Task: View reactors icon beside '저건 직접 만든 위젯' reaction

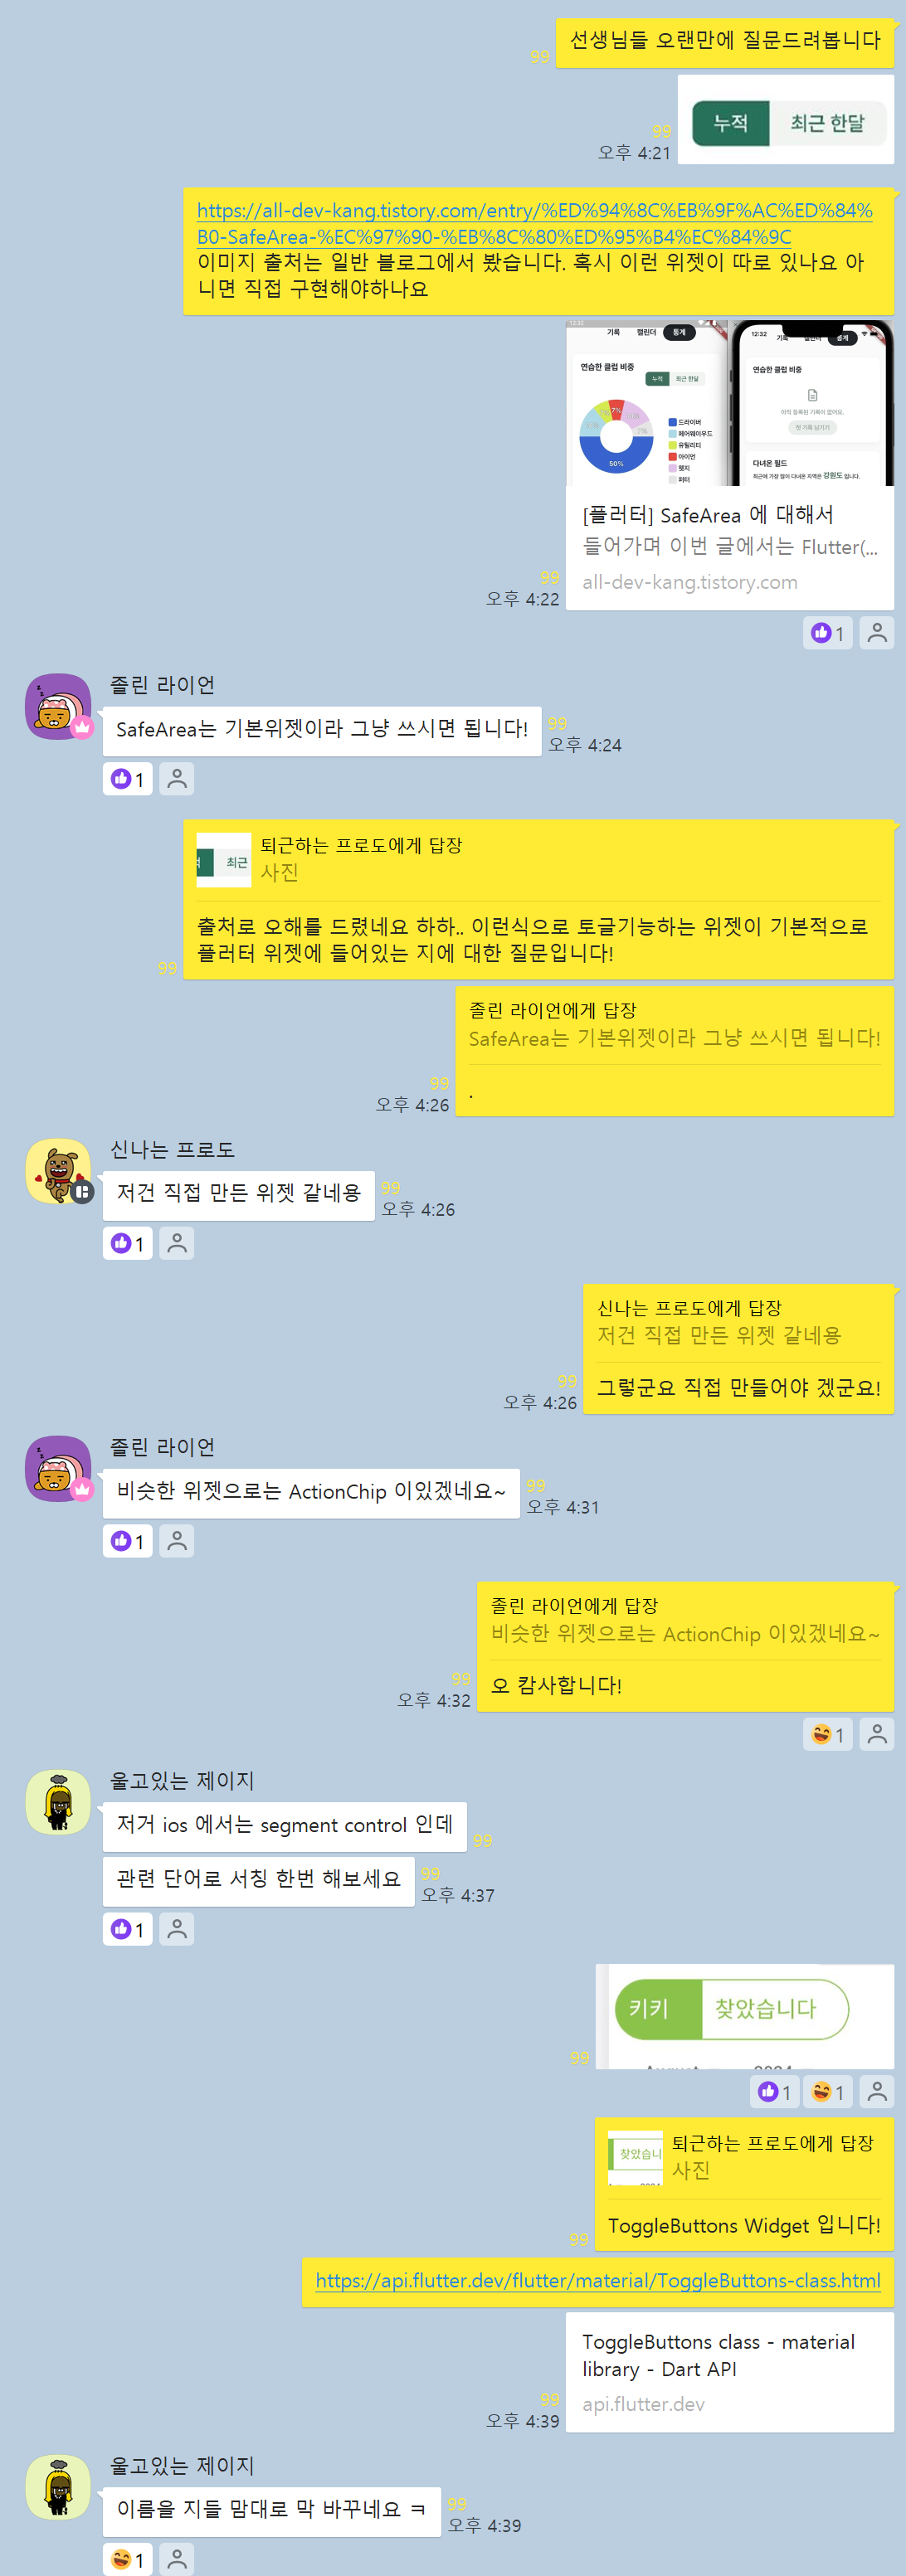Action: point(177,1243)
